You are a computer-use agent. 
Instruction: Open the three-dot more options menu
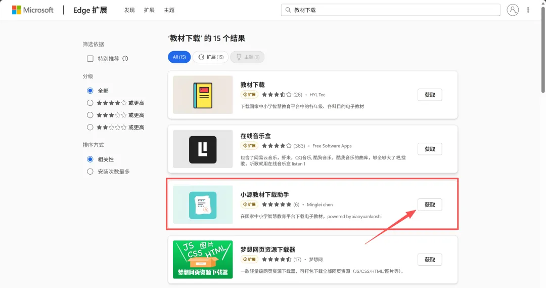click(x=528, y=10)
